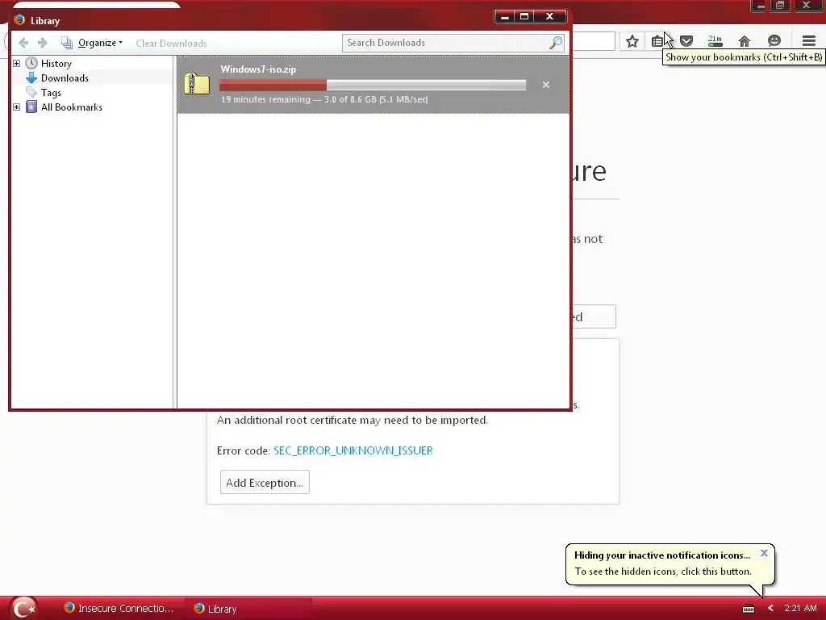This screenshot has width=826, height=620.
Task: Go back with Library back arrow
Action: [23, 43]
